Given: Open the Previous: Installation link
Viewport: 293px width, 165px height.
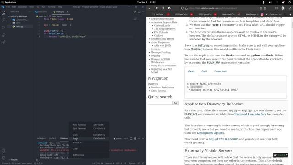Looking at the screenshot, I should pyautogui.click(x=163, y=88).
